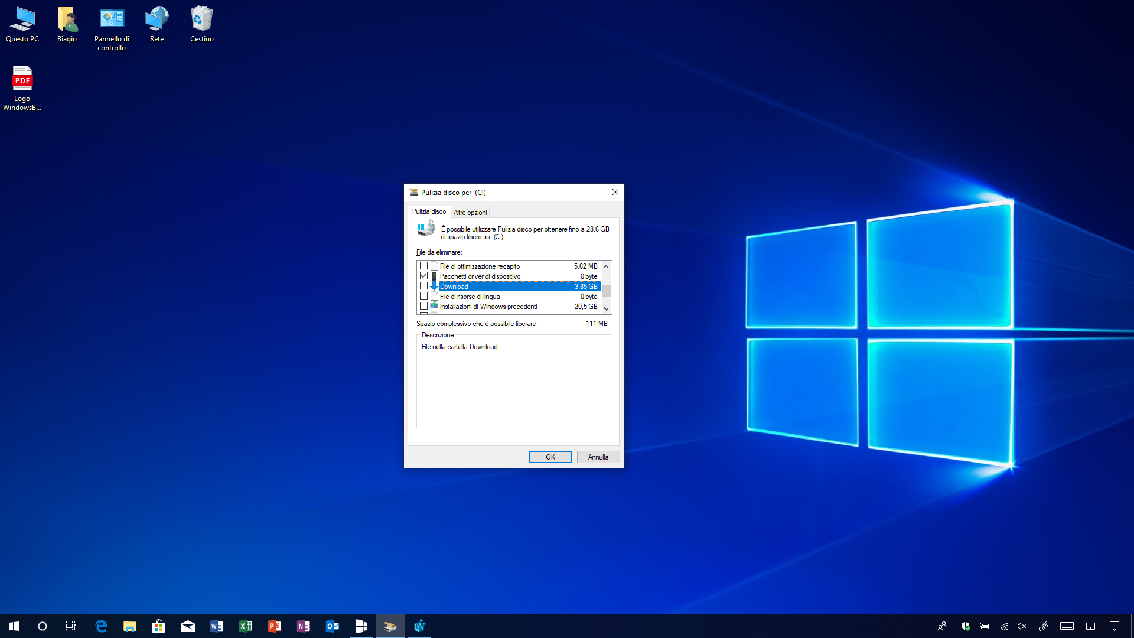Launch PowerPoint from taskbar
This screenshot has width=1134, height=638.
[x=275, y=626]
